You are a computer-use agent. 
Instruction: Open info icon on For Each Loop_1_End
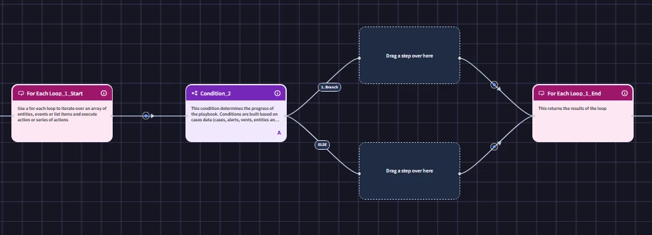click(625, 93)
